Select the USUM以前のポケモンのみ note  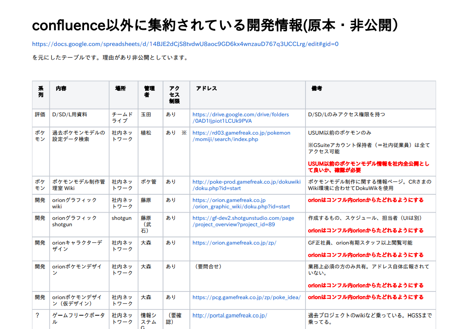(340, 133)
